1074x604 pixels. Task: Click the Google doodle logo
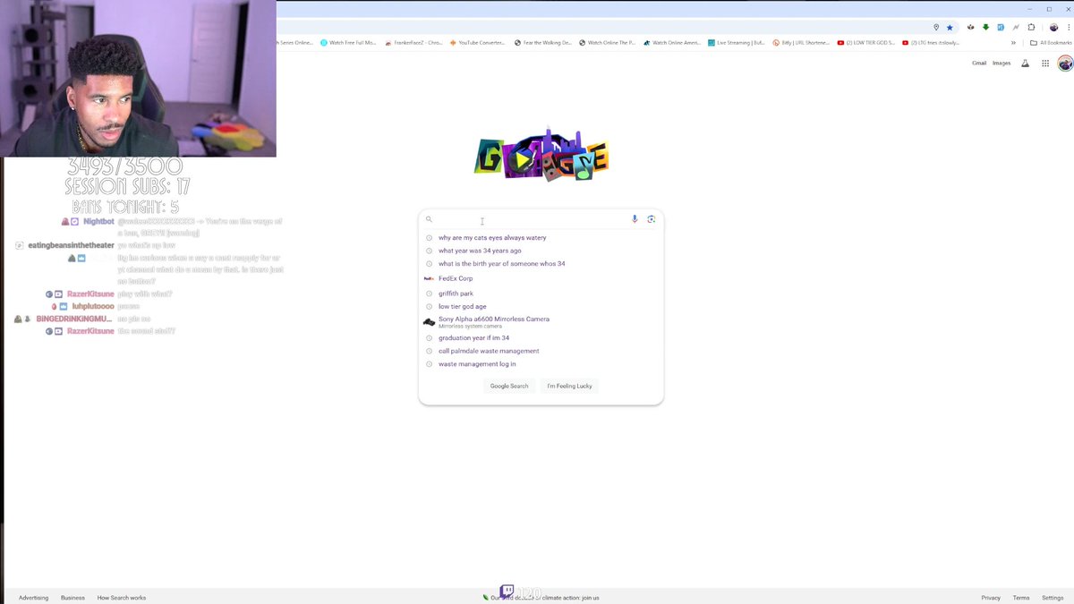(541, 156)
